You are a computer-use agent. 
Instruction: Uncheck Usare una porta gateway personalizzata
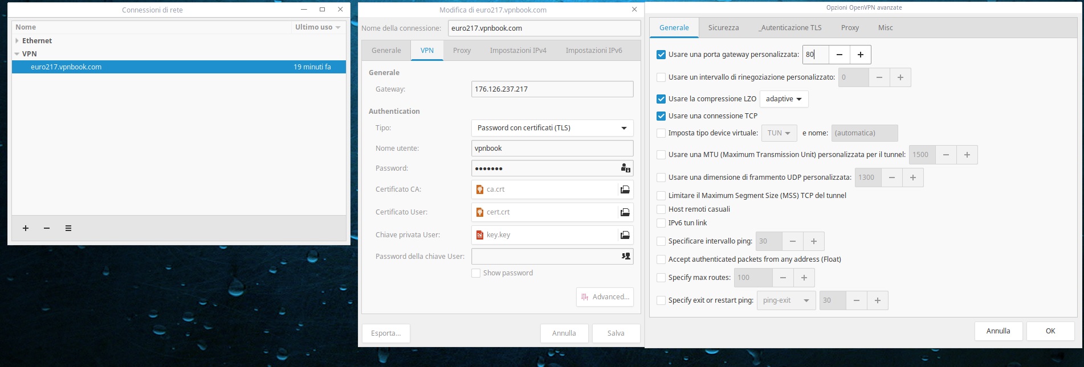click(661, 55)
